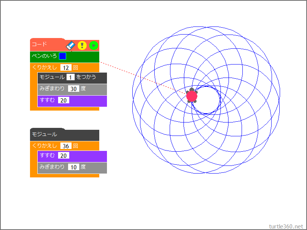Select the くりかえし label with 36 回
This screenshot has width=307, height=230.
point(45,146)
